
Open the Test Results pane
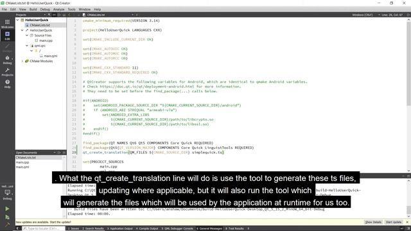(x=234, y=228)
